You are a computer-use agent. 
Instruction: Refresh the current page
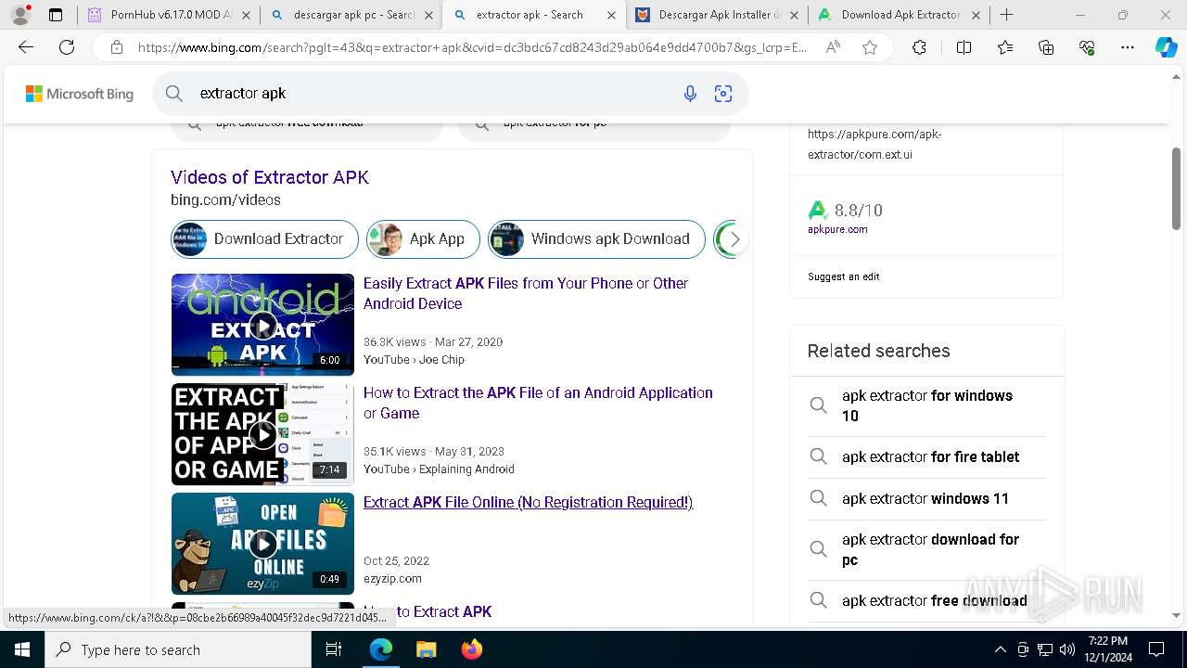[67, 47]
